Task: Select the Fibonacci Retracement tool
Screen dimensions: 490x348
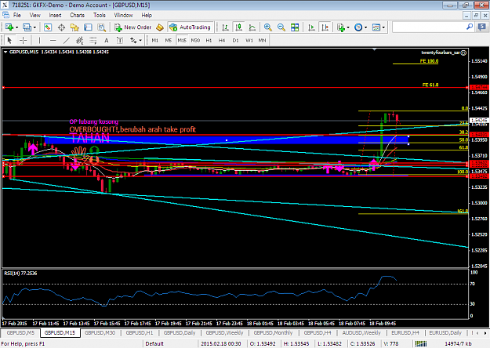Action: point(93,40)
